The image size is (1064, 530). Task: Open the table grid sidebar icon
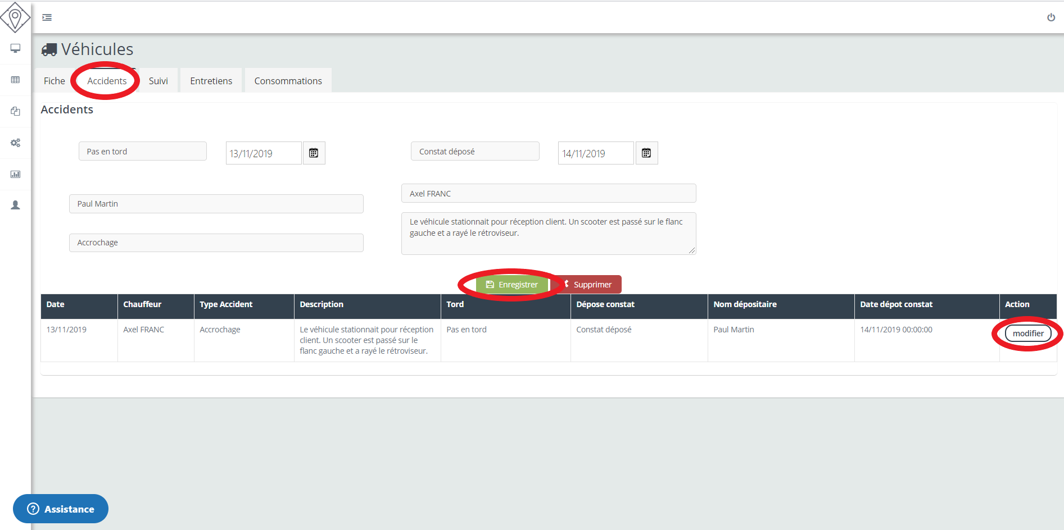coord(15,80)
